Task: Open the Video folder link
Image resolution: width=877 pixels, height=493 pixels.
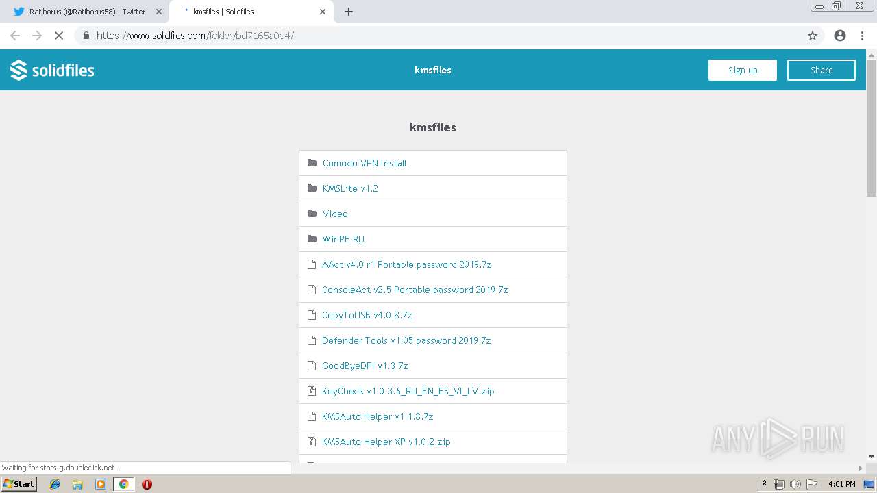Action: coord(335,214)
